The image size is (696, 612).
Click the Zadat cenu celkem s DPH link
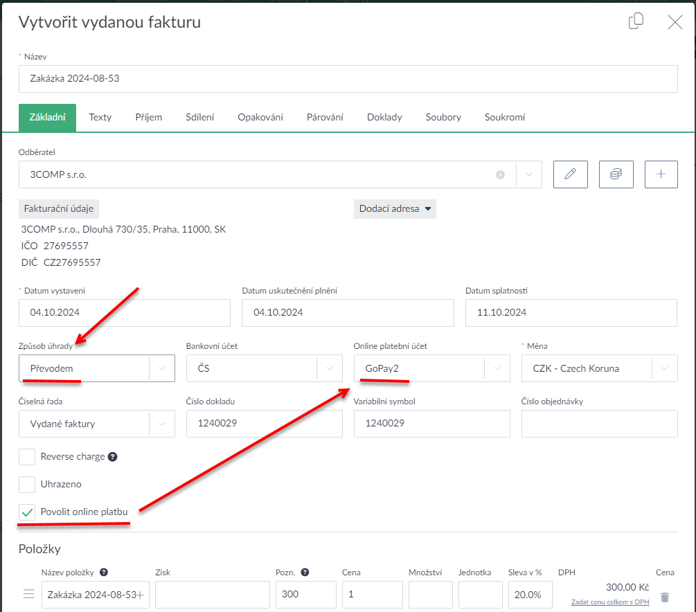[x=610, y=602]
